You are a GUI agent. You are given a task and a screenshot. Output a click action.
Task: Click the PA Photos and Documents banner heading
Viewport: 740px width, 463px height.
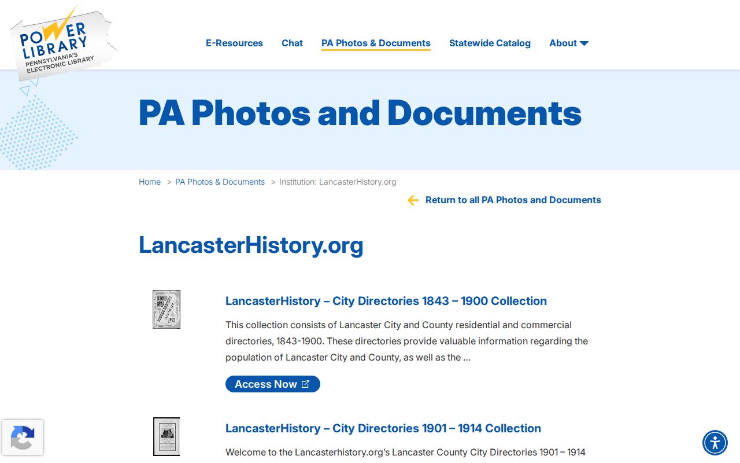[x=360, y=113]
